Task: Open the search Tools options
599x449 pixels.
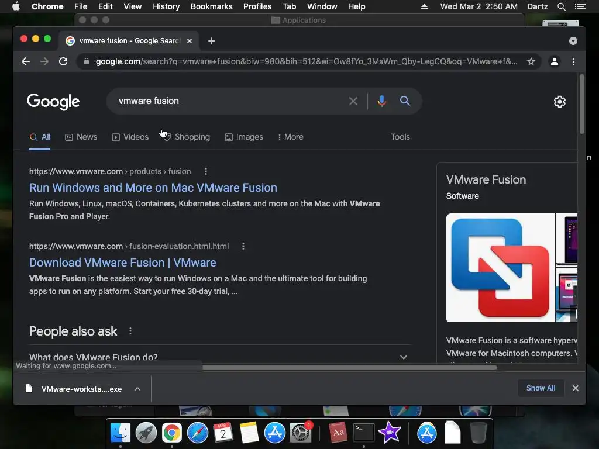Action: point(400,137)
